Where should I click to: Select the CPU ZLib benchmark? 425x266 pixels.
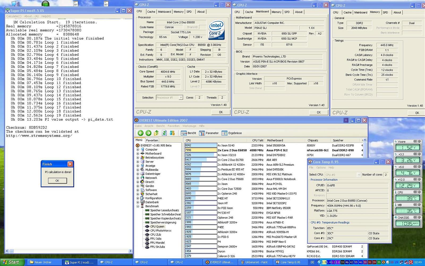click(156, 235)
